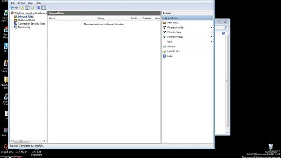Toggle the Show/Hide Action Pane toolbar icon
This screenshot has width=281, height=158.
point(43,8)
